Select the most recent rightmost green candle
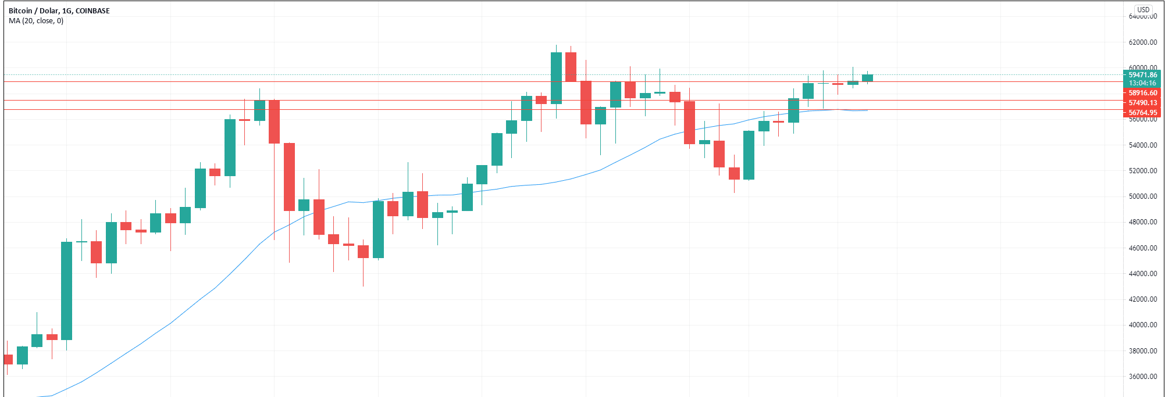Image resolution: width=1165 pixels, height=397 pixels. pyautogui.click(x=867, y=78)
